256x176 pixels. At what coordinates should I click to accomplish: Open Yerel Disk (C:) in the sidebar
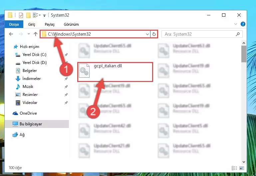click(x=34, y=55)
